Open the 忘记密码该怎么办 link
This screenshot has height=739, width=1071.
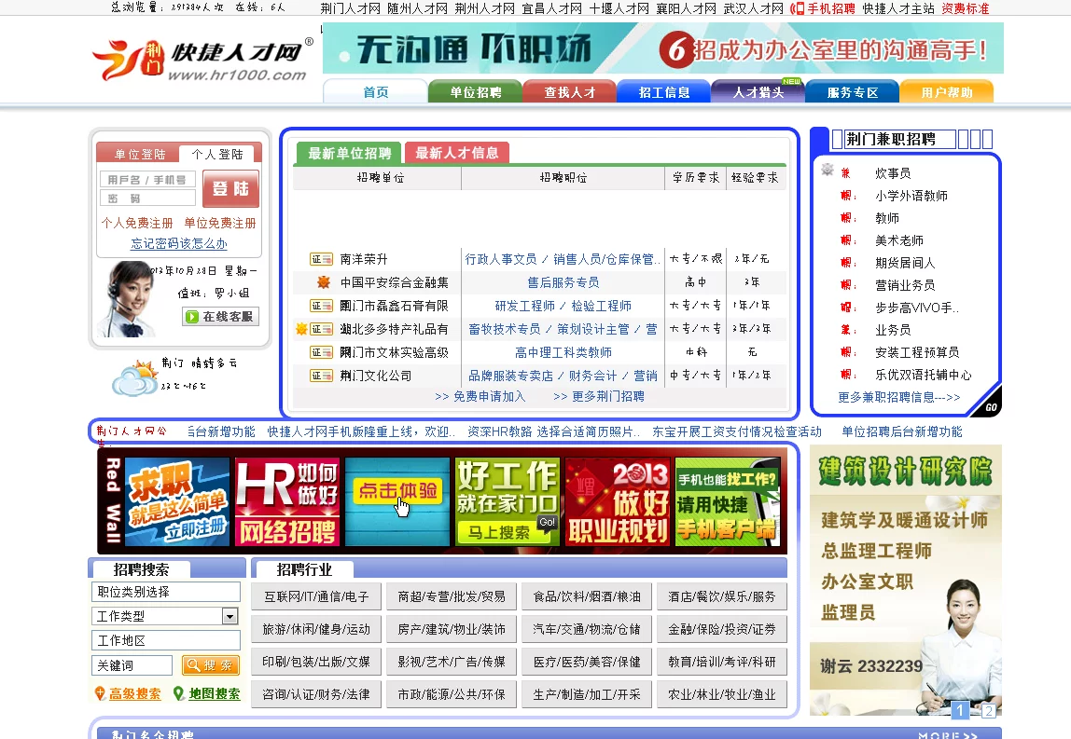click(178, 243)
